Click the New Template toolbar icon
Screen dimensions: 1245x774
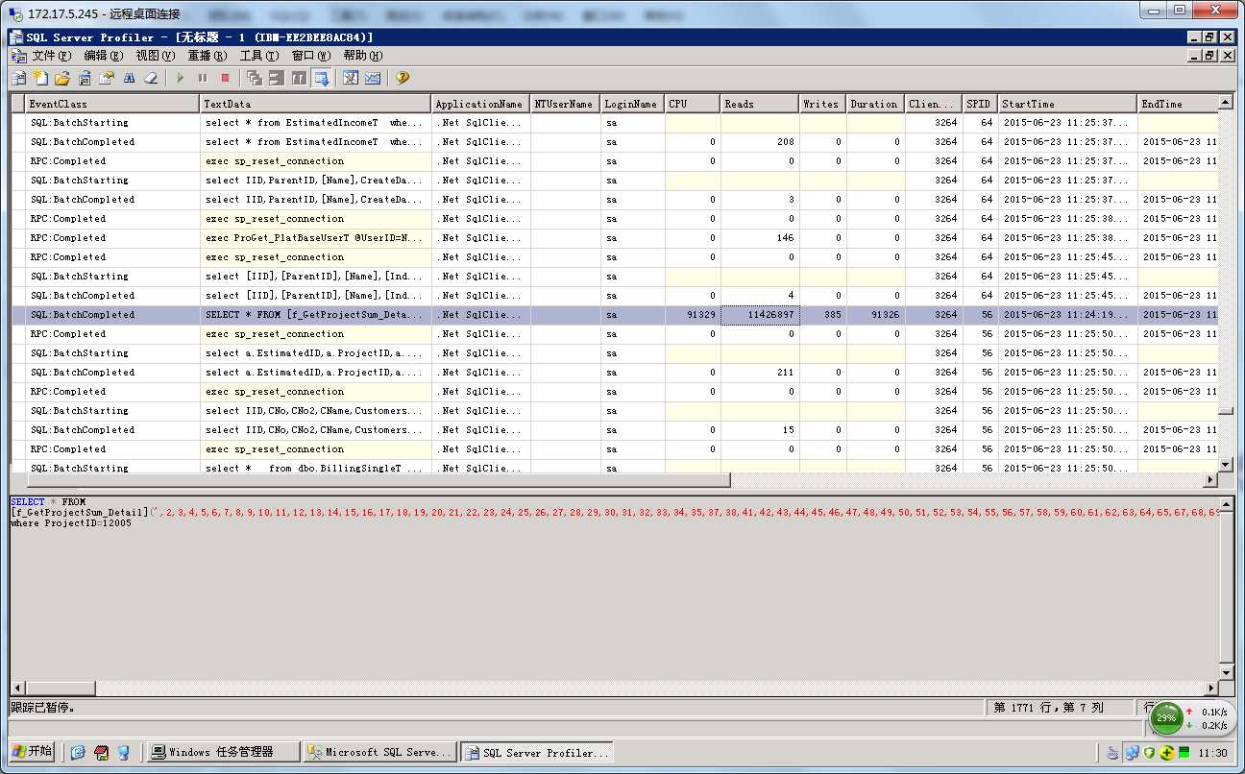click(40, 78)
